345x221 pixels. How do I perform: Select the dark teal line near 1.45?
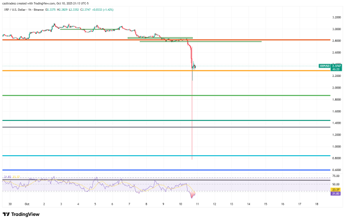(152, 120)
